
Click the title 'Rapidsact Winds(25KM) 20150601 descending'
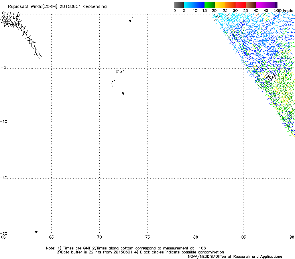57,7
